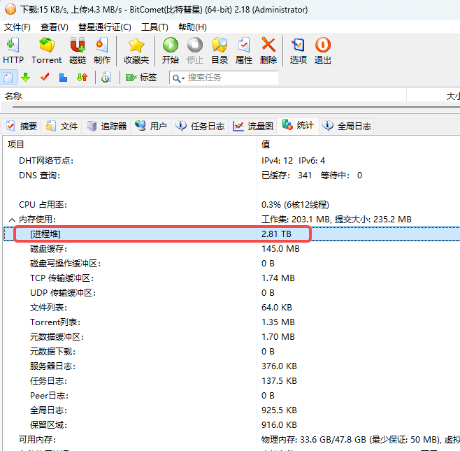460x451 pixels.
Task: Click the 退出 exit icon
Action: 323,50
